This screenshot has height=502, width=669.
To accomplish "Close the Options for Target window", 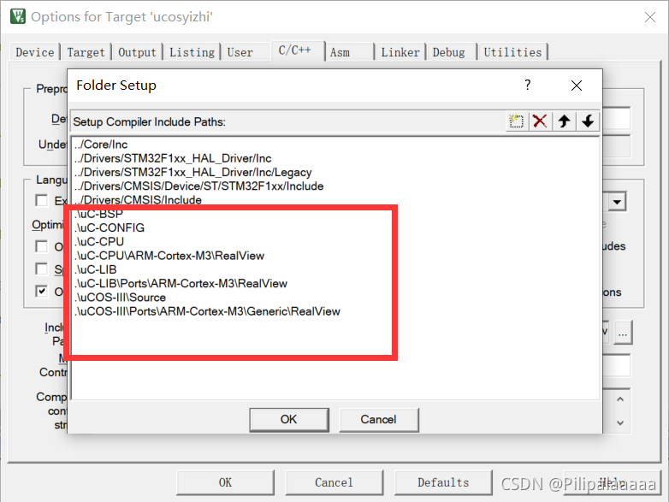I will pyautogui.click(x=650, y=17).
